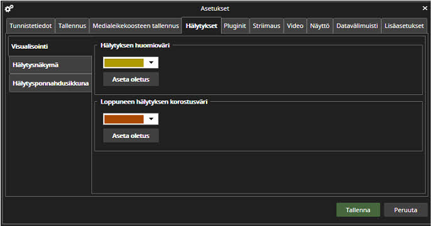Viewport: 432px width, 226px height.
Task: Expand the ended alarm color dropdown arrow
Action: [x=152, y=119]
